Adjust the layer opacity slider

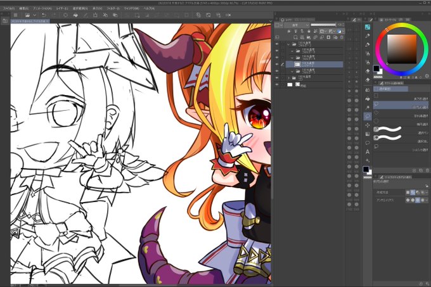(x=323, y=25)
